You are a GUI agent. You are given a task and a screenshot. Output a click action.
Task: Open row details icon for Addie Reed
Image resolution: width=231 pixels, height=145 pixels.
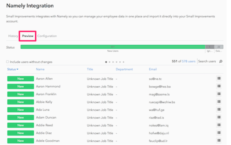(x=219, y=125)
